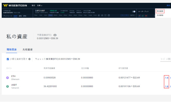Choose 現物資産 from the asset dropdown menu
Viewport: 171px width, 106px height.
160,11
